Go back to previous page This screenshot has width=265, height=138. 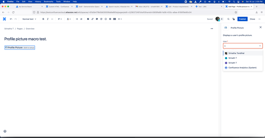click(3, 12)
